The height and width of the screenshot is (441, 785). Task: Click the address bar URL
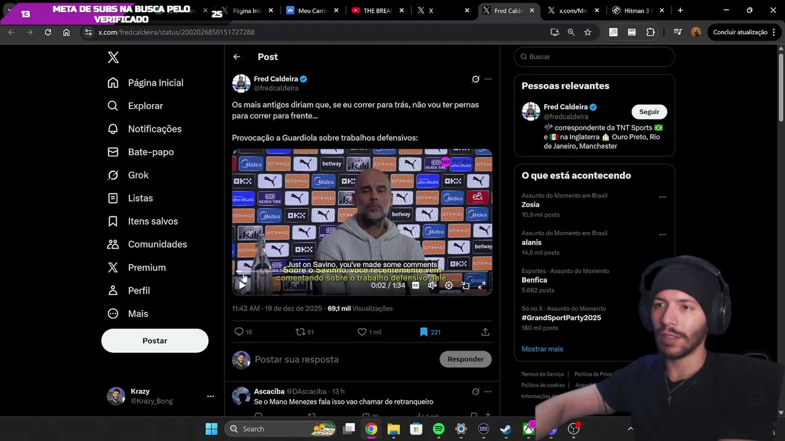(177, 32)
